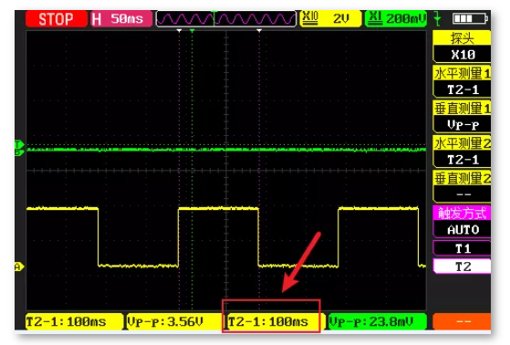Click the green channel B level marker
Viewport: 510px width, 345px height.
click(19, 152)
